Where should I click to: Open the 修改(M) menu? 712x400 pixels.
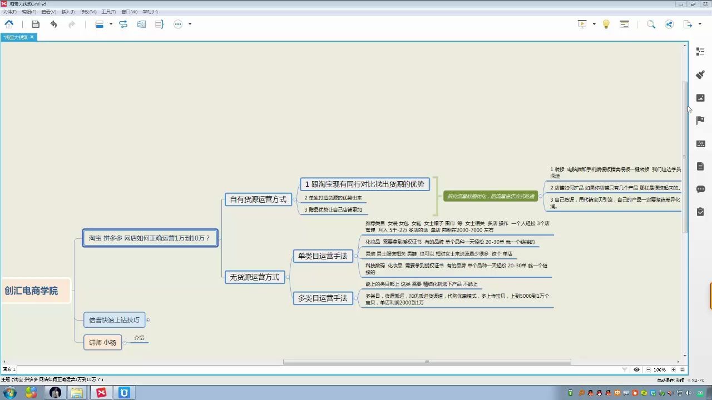[88, 12]
